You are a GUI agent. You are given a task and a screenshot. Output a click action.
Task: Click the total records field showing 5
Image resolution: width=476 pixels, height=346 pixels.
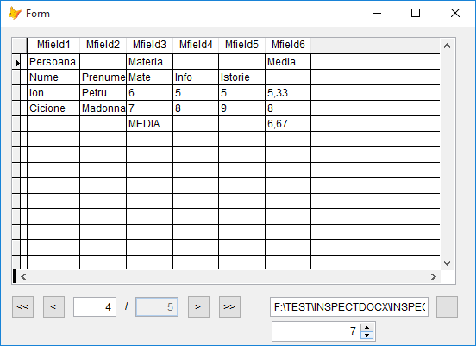[157, 307]
